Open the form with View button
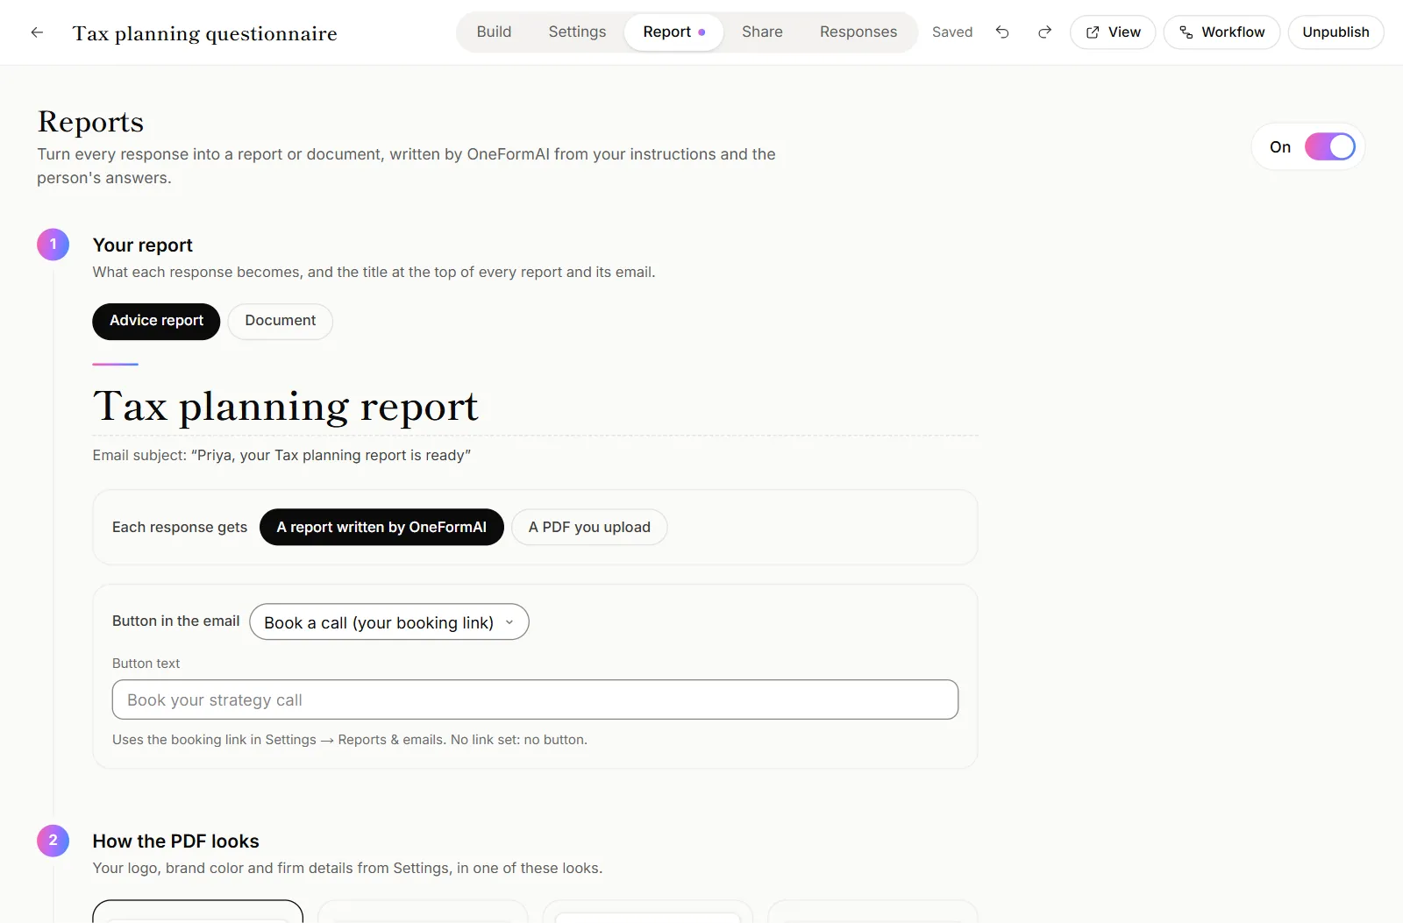1403x923 pixels. (x=1113, y=32)
